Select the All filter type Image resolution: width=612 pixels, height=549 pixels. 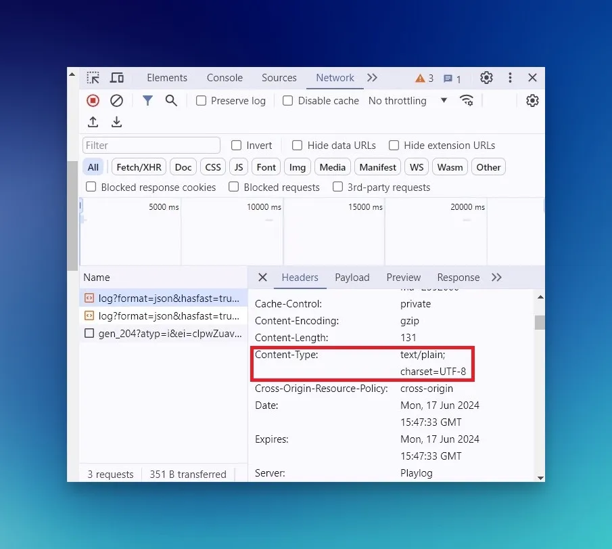point(93,167)
